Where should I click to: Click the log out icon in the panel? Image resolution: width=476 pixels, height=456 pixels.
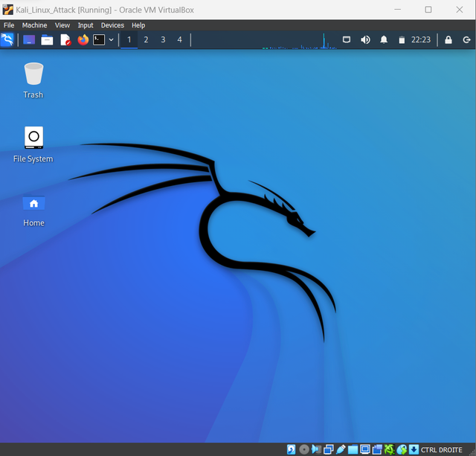pyautogui.click(x=466, y=39)
